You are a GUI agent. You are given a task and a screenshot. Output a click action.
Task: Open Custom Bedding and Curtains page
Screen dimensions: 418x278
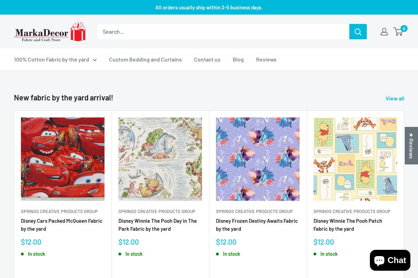[145, 59]
